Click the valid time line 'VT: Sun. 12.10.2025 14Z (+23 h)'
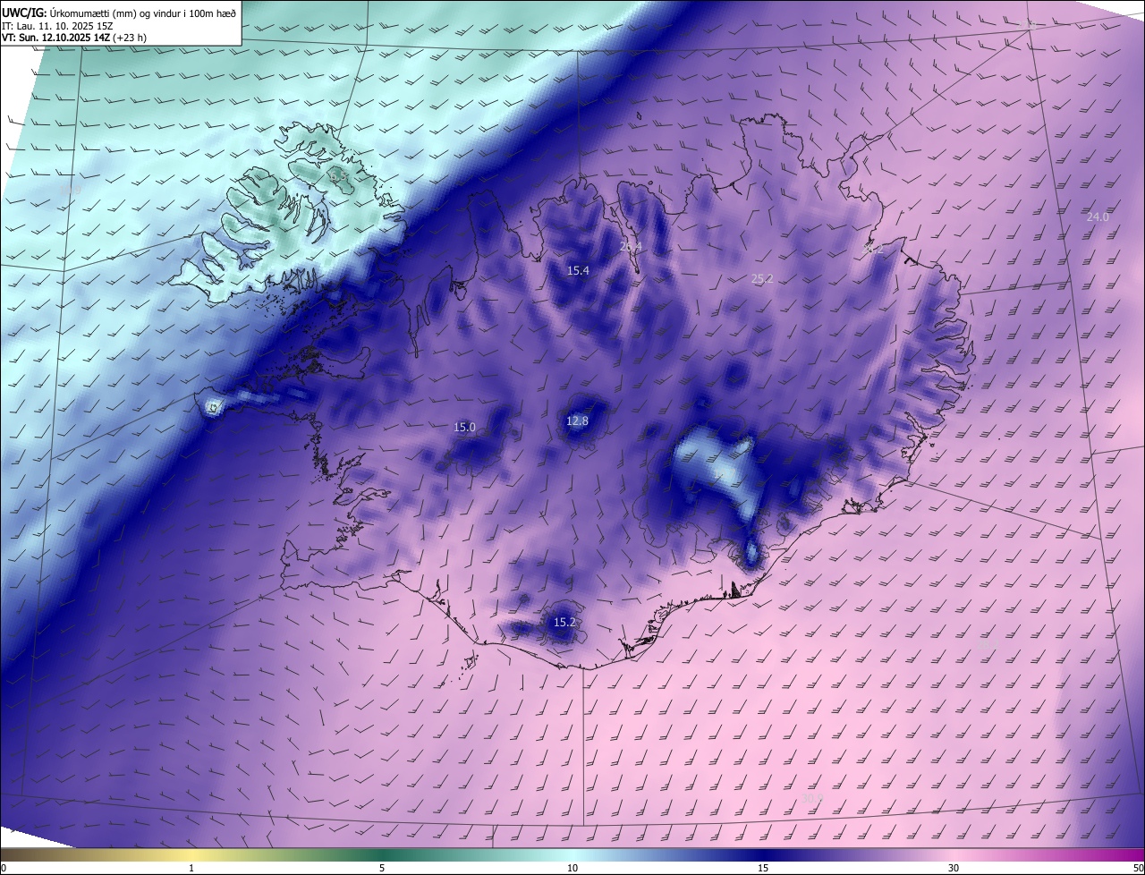Viewport: 1145px width, 875px height. pyautogui.click(x=74, y=38)
